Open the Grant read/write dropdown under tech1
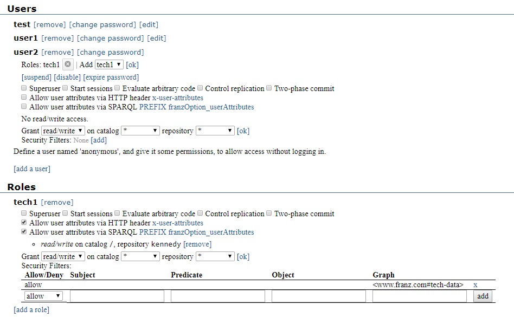This screenshot has height=317, width=514. point(62,256)
